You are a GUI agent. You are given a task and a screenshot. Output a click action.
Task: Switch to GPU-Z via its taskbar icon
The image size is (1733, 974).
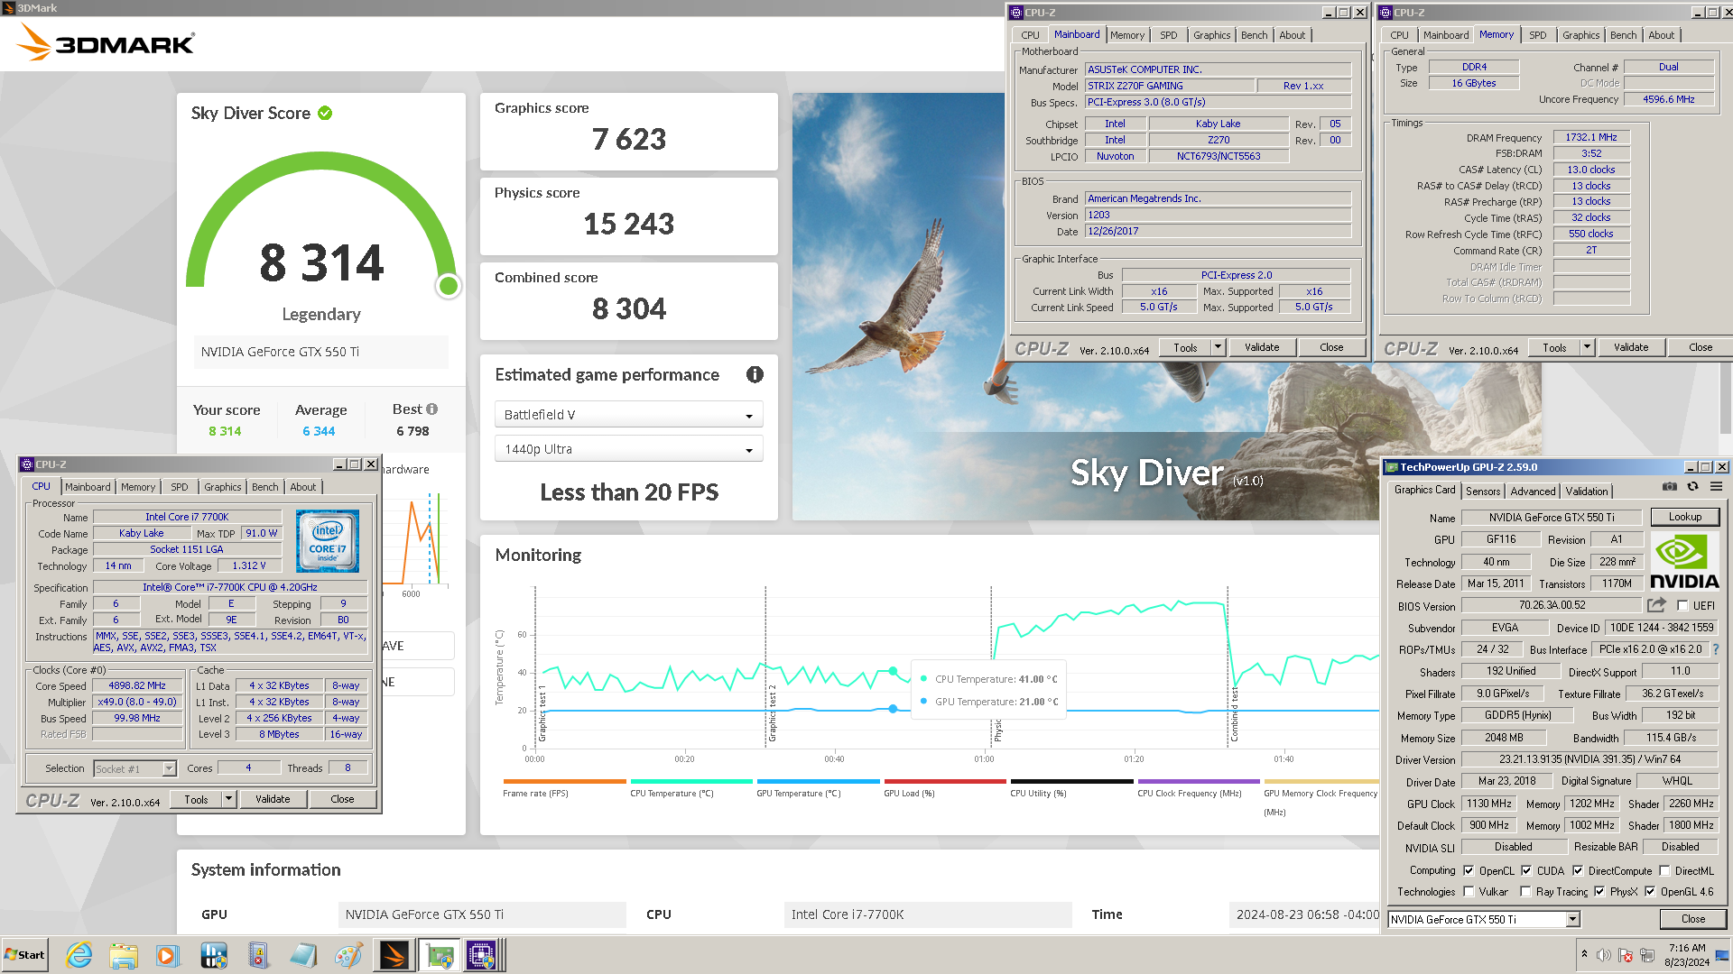tap(440, 955)
